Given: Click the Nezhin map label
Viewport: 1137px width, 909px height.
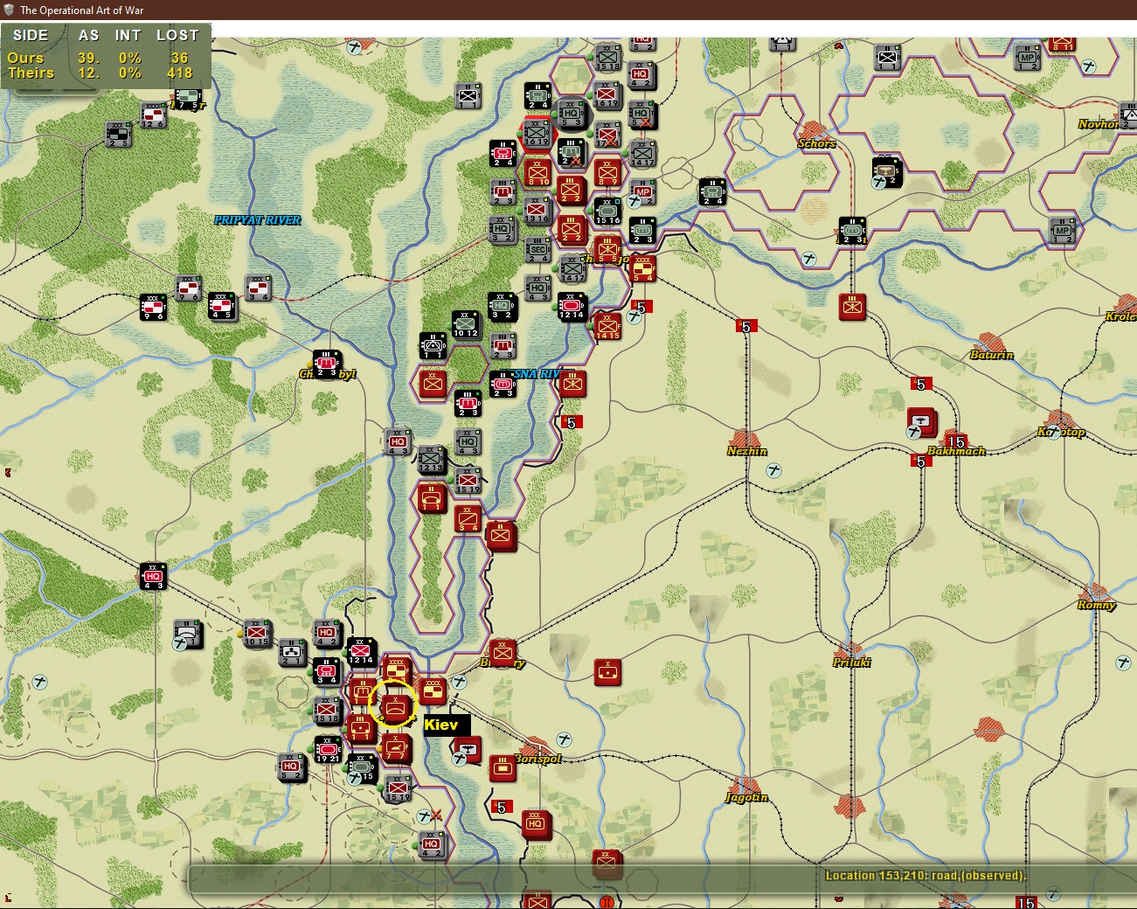Looking at the screenshot, I should pos(747,451).
